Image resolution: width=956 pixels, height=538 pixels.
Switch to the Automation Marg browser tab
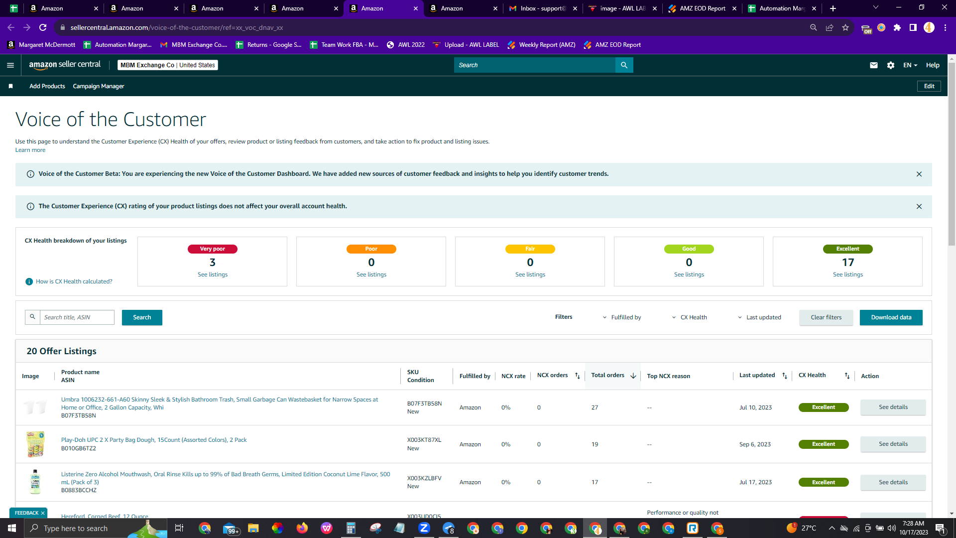pos(781,8)
